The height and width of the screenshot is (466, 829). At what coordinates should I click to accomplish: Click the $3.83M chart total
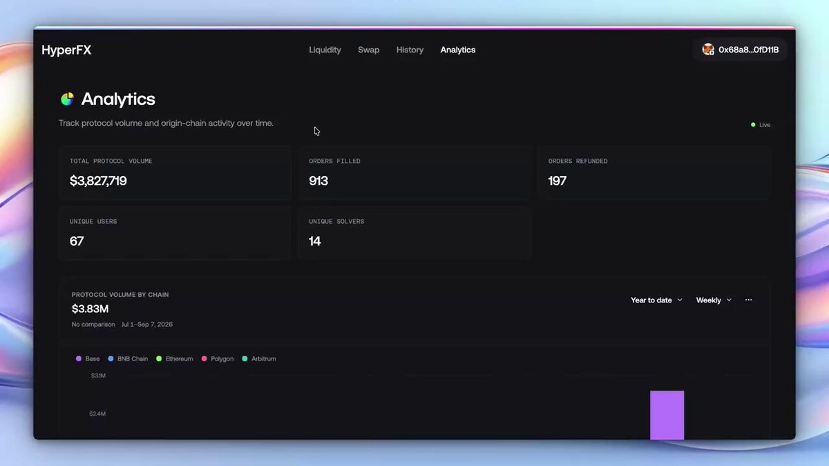90,309
